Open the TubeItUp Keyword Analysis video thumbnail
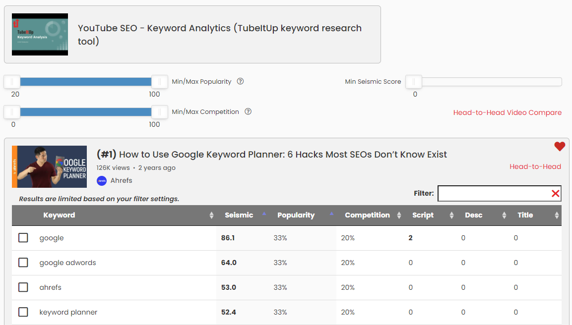This screenshot has width=572, height=325. (x=40, y=35)
